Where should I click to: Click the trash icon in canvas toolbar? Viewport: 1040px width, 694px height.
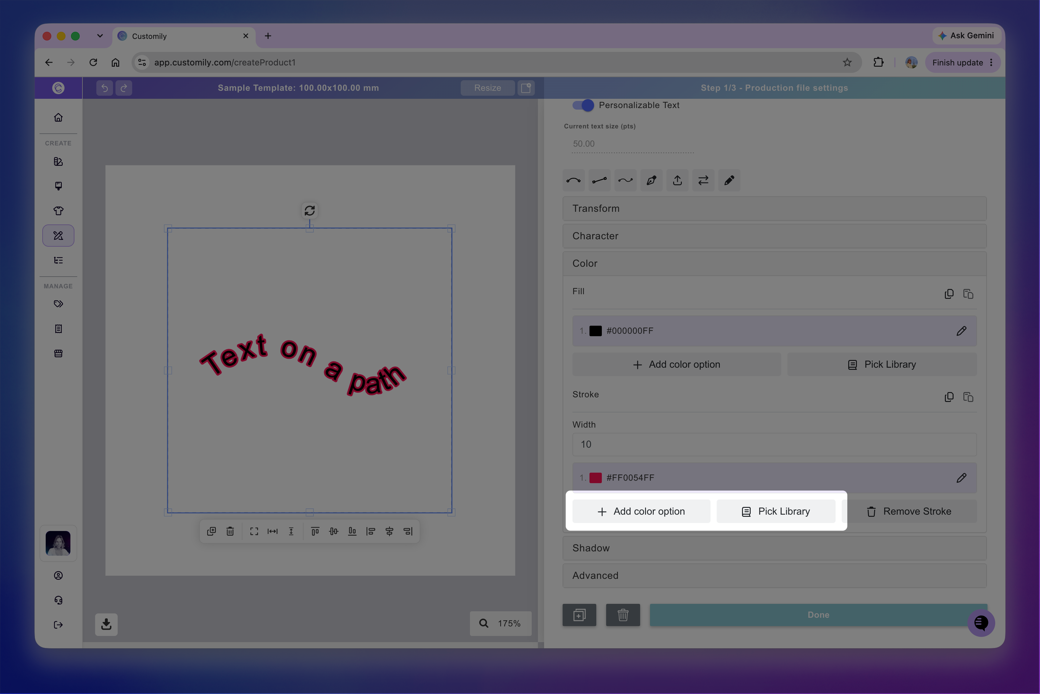pyautogui.click(x=230, y=531)
